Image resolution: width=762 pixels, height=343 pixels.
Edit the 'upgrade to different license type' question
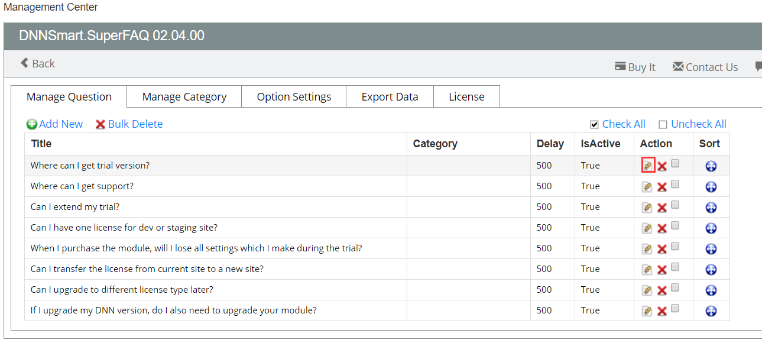[x=647, y=290]
